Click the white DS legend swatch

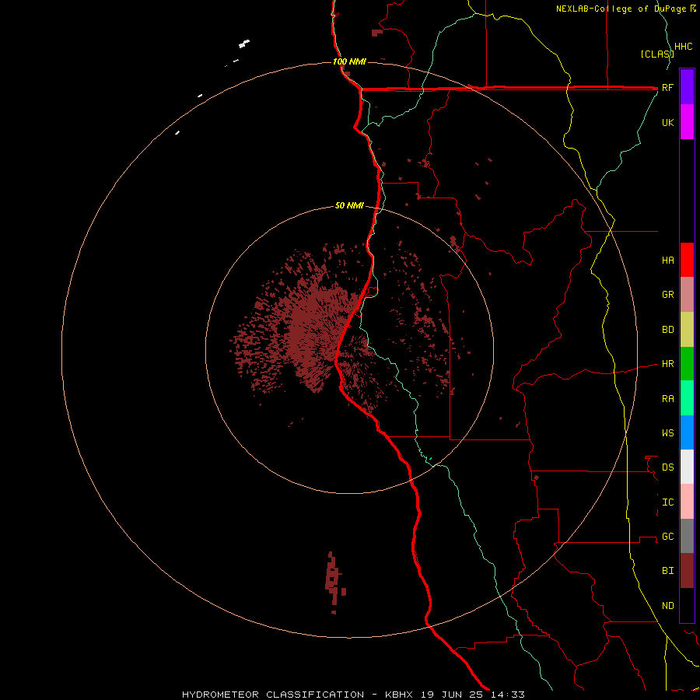click(687, 467)
